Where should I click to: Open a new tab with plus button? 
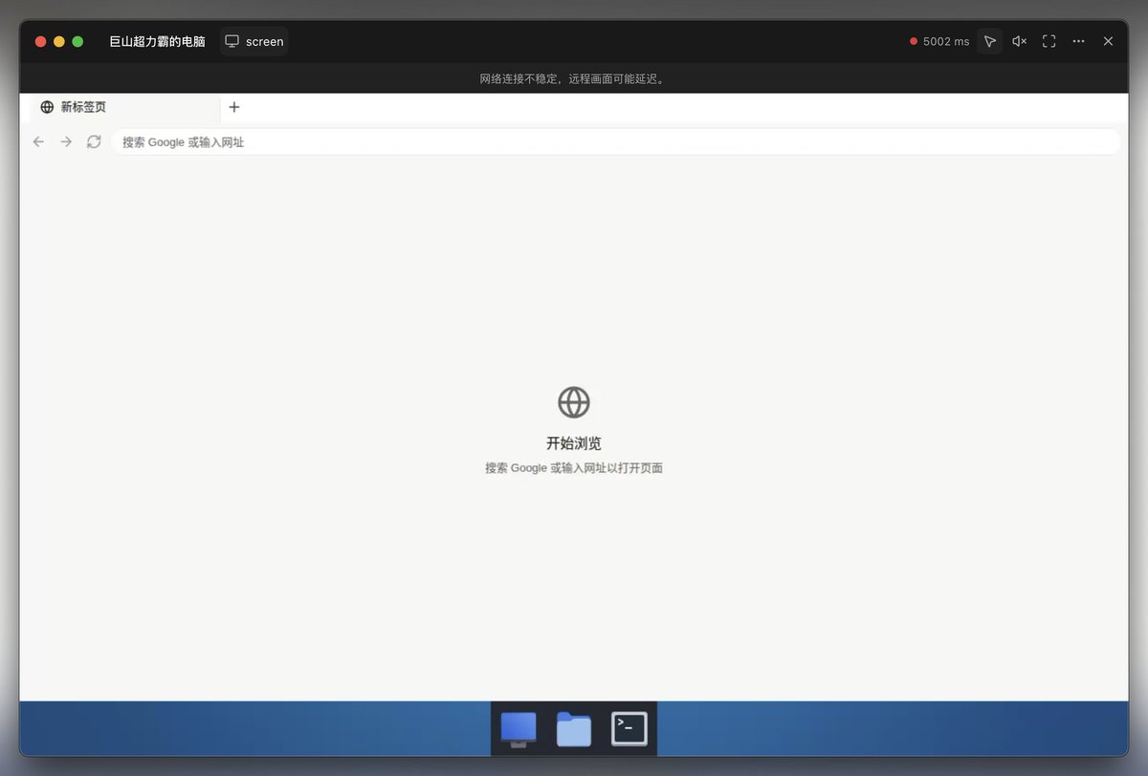pyautogui.click(x=234, y=107)
